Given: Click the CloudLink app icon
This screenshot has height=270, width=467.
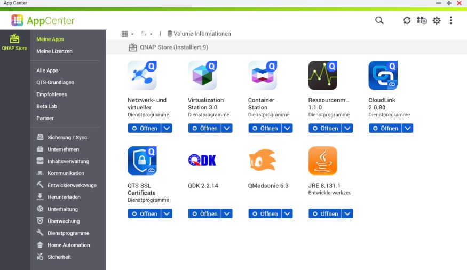Looking at the screenshot, I should [383, 75].
